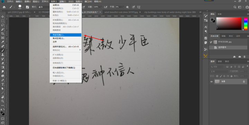Select the Move tool in left toolbar

click(x=3, y=17)
